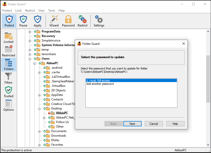Select the .android folder in tree
Screen dimensions: 211x153
point(57,68)
